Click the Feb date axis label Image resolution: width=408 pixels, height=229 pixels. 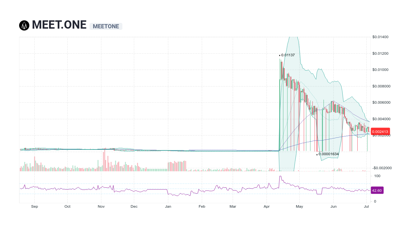pyautogui.click(x=202, y=206)
